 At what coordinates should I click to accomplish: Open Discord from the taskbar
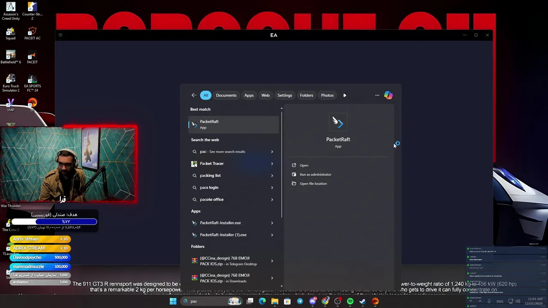pyautogui.click(x=313, y=301)
